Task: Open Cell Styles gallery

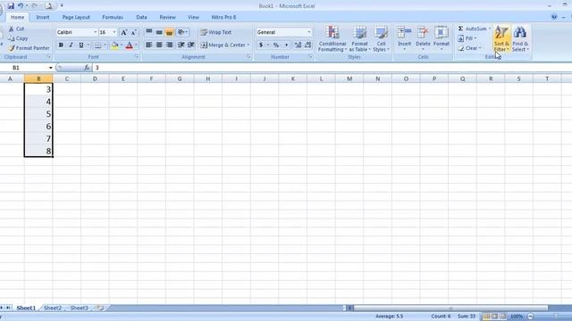Action: 381,39
